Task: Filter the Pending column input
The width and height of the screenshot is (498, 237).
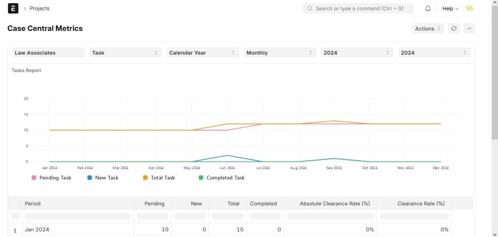Action: pos(153,216)
